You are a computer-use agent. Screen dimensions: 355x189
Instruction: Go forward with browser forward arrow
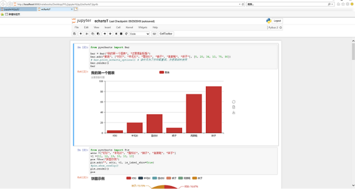10,4
